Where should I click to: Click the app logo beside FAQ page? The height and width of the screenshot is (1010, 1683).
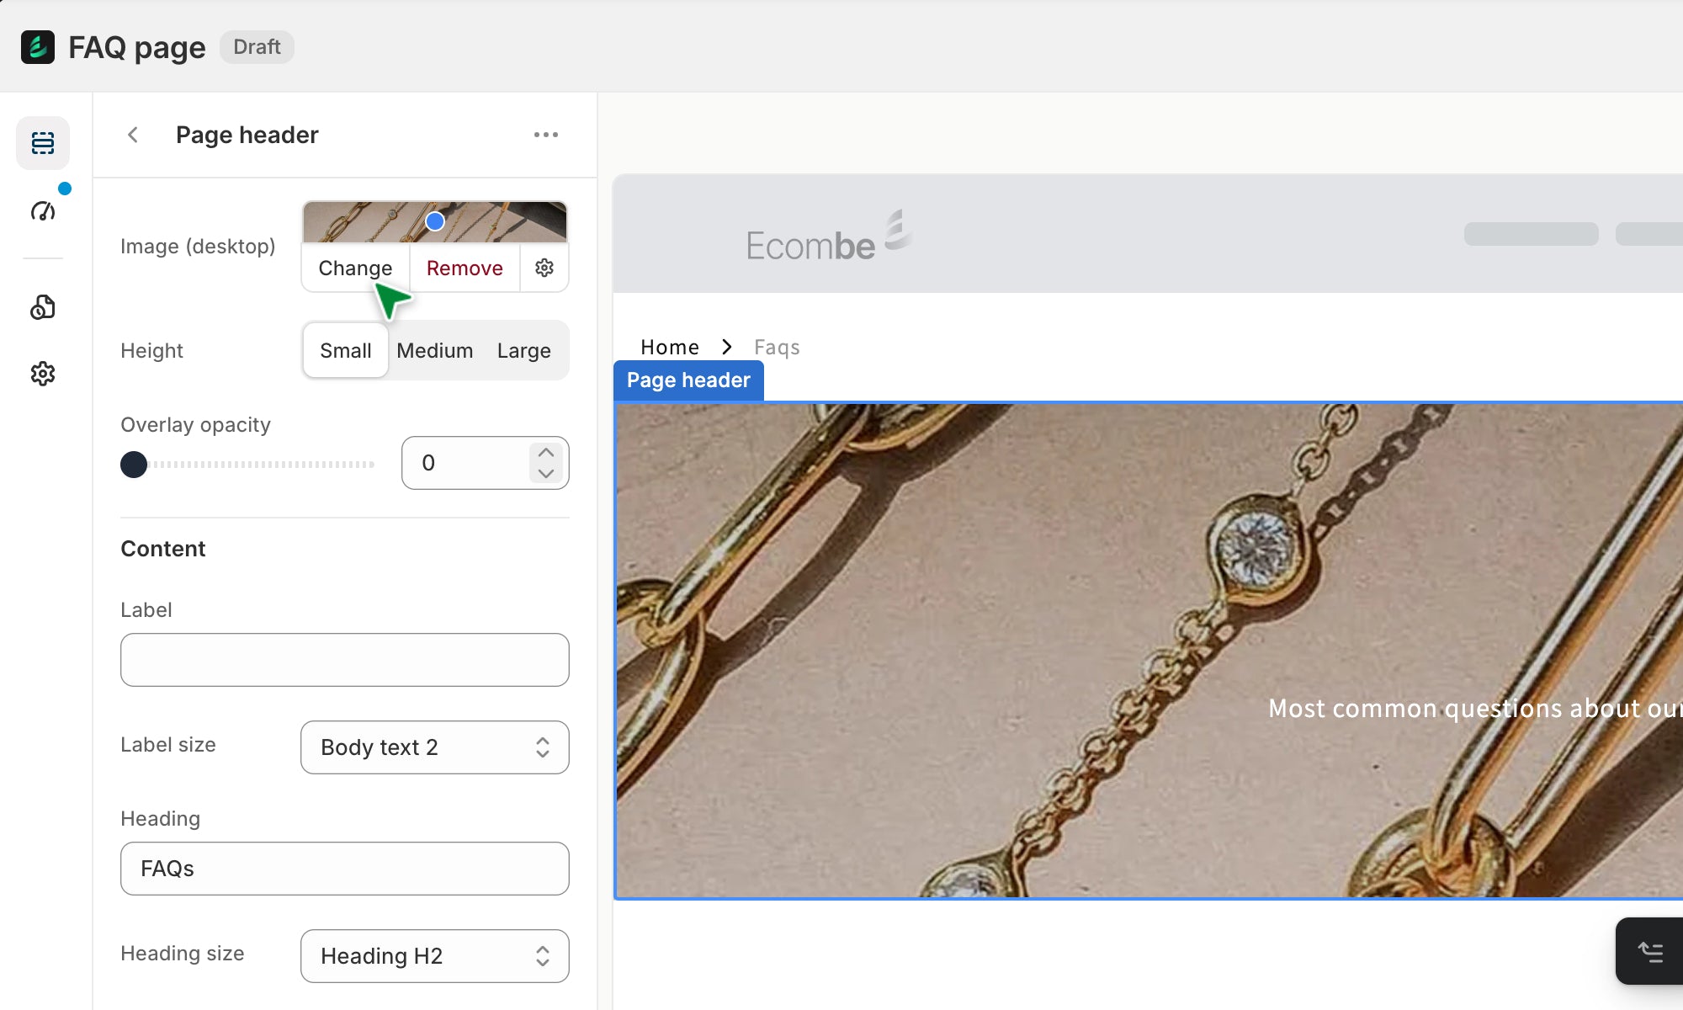point(38,47)
